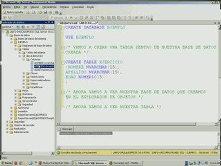Viewport: 221px width, 166px height.
Task: Open the Archivo menu
Action: (x=7, y=7)
